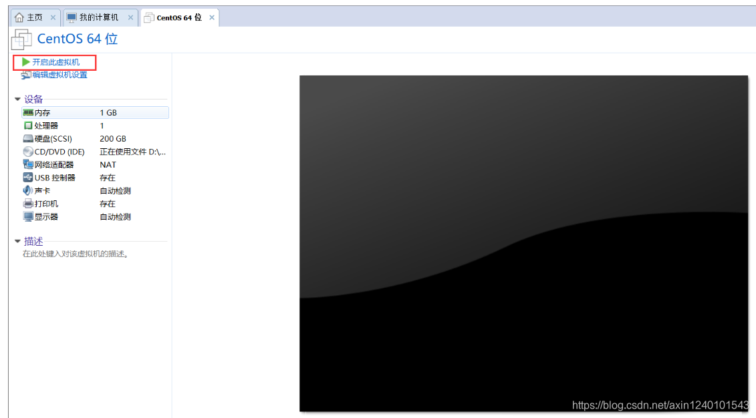756x418 pixels.
Task: Click the green play icon to power on
Action: 26,62
